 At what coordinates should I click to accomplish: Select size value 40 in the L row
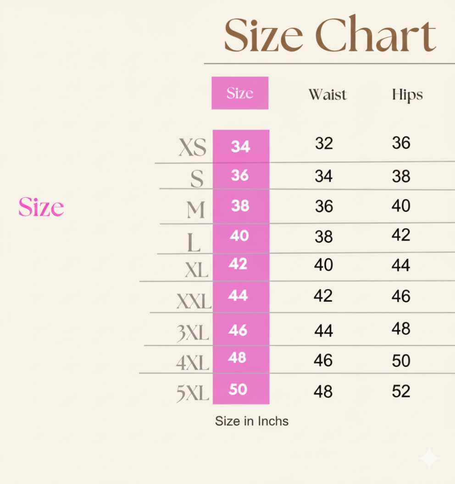click(x=239, y=236)
